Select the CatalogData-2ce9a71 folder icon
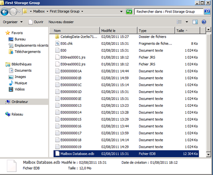The height and width of the screenshot is (175, 213). (x=57, y=37)
